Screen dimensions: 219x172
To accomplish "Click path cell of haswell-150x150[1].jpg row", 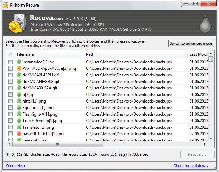I will coord(129,133).
